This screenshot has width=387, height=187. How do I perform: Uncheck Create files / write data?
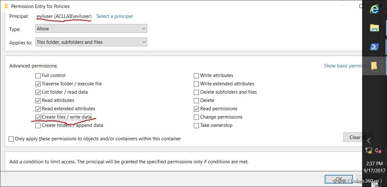[x=38, y=117]
